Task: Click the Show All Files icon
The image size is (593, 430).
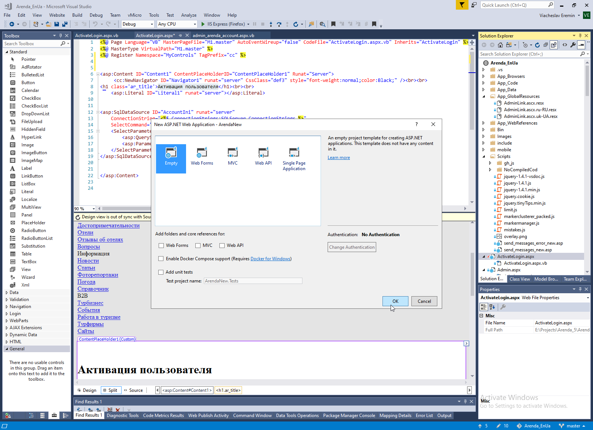Action: (x=554, y=45)
